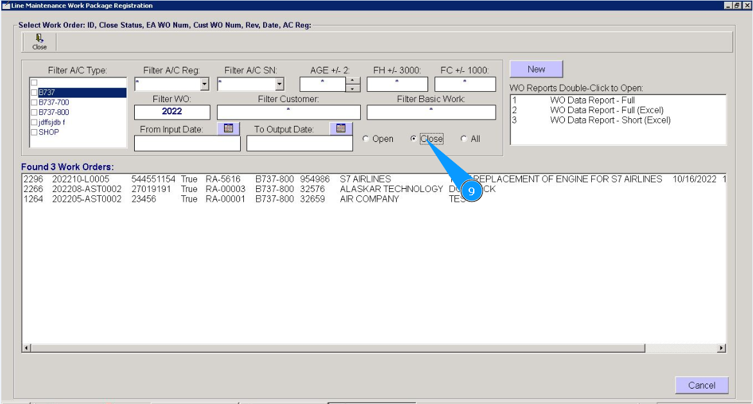Screen dimensions: 753x404
Task: Check the jdffsjdb f type checkbox
Action: click(34, 123)
